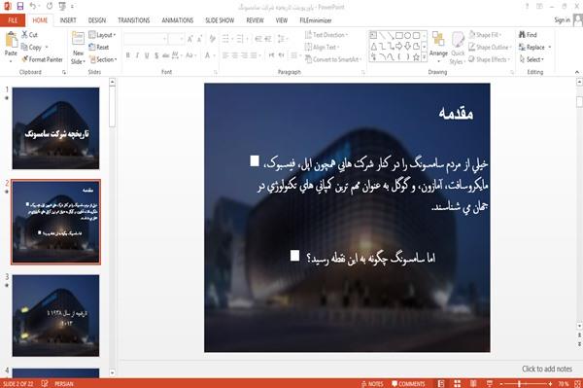Toggle Underline formatting

(x=147, y=55)
